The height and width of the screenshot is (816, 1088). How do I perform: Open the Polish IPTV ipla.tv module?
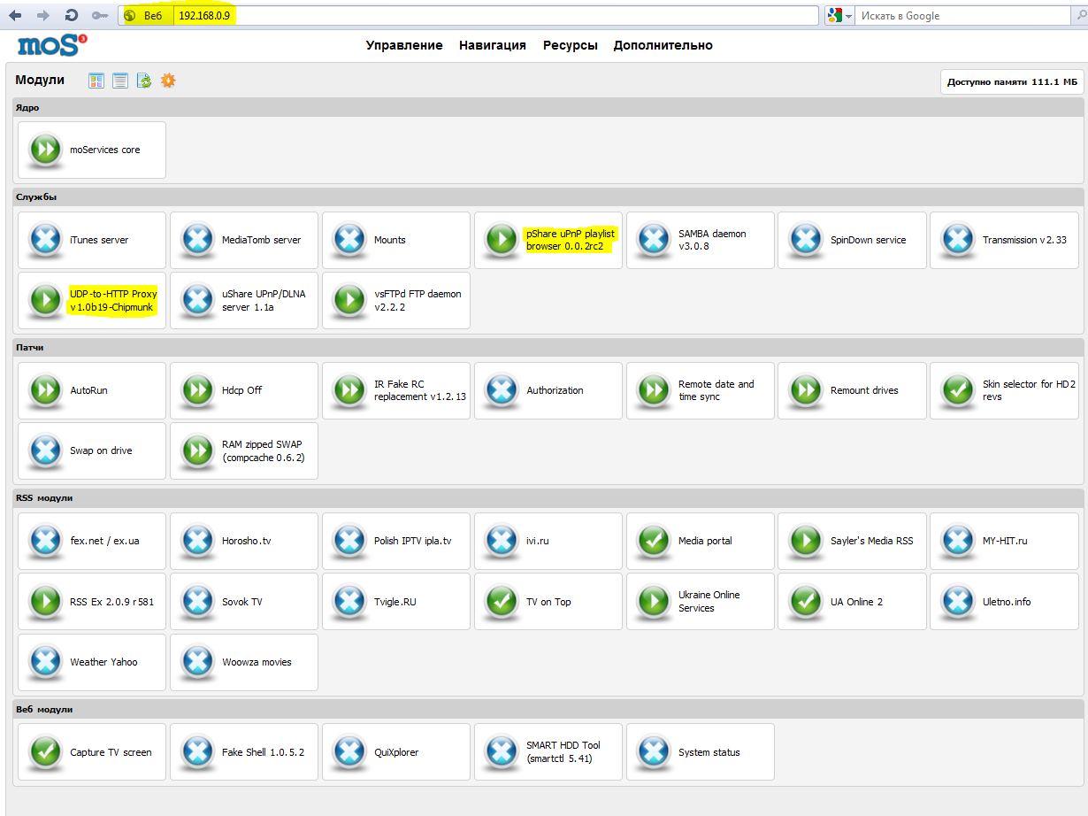pyautogui.click(x=396, y=541)
